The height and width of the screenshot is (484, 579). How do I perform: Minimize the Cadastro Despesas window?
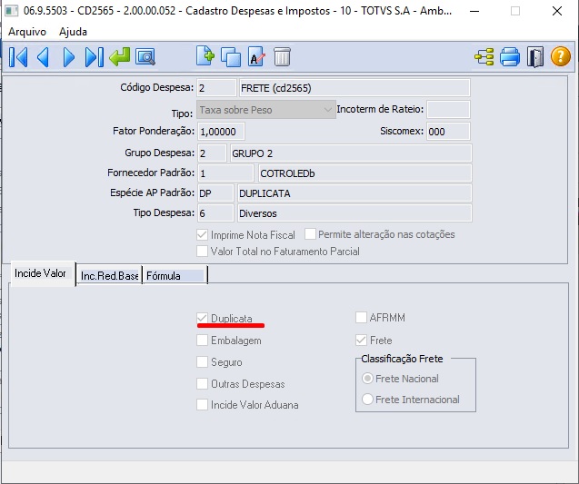coord(474,11)
